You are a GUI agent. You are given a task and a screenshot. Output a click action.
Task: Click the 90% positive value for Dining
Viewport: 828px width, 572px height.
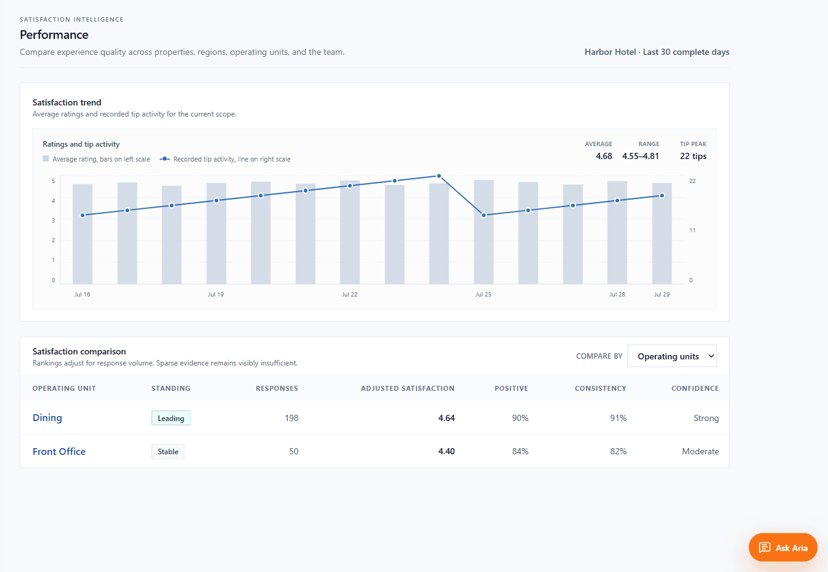(521, 418)
